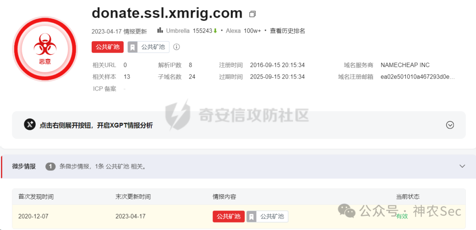Click the last update date 2023-04-17 in the table
Image resolution: width=476 pixels, height=230 pixels.
tap(130, 217)
